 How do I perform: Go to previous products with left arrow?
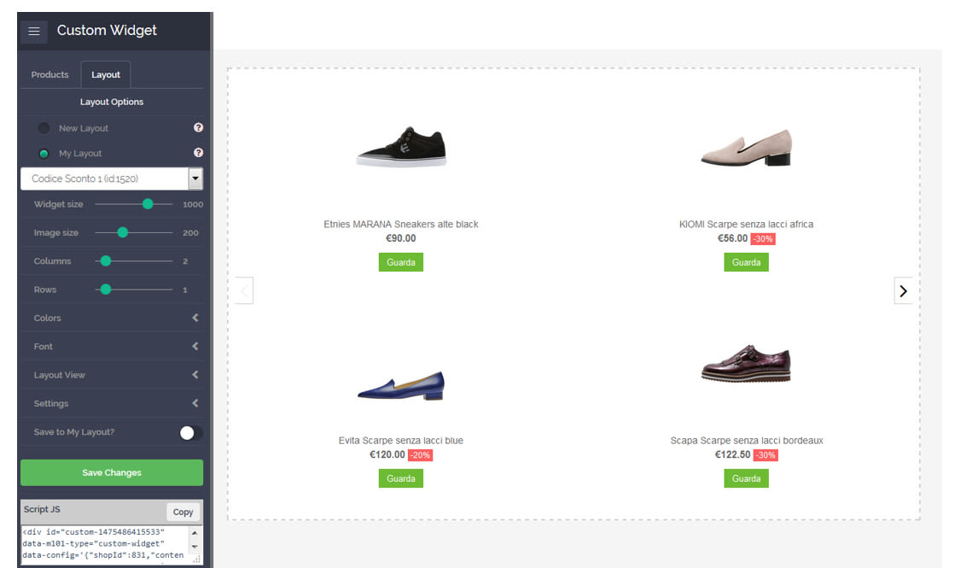click(244, 290)
